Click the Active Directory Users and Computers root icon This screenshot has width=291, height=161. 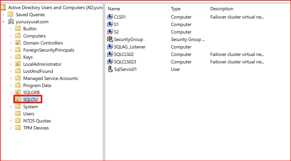point(3,8)
